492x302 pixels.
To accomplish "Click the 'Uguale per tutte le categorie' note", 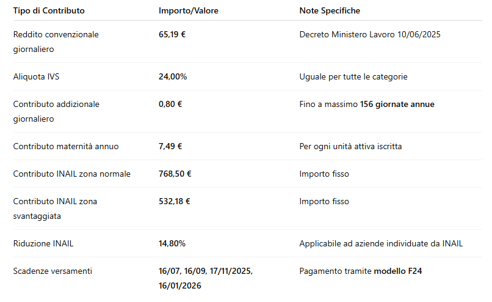I will [x=353, y=77].
